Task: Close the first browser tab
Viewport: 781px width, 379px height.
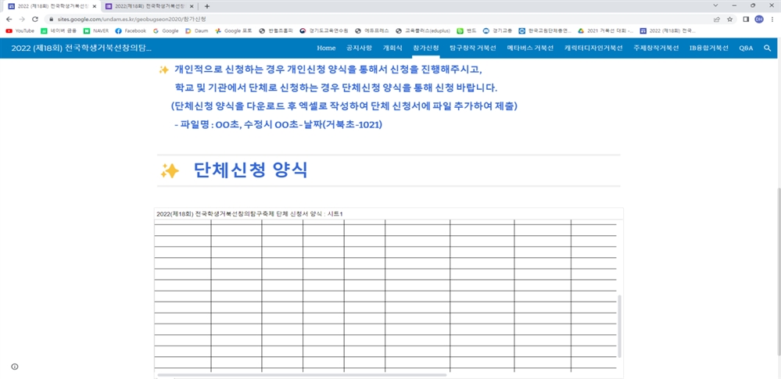Action: [95, 6]
